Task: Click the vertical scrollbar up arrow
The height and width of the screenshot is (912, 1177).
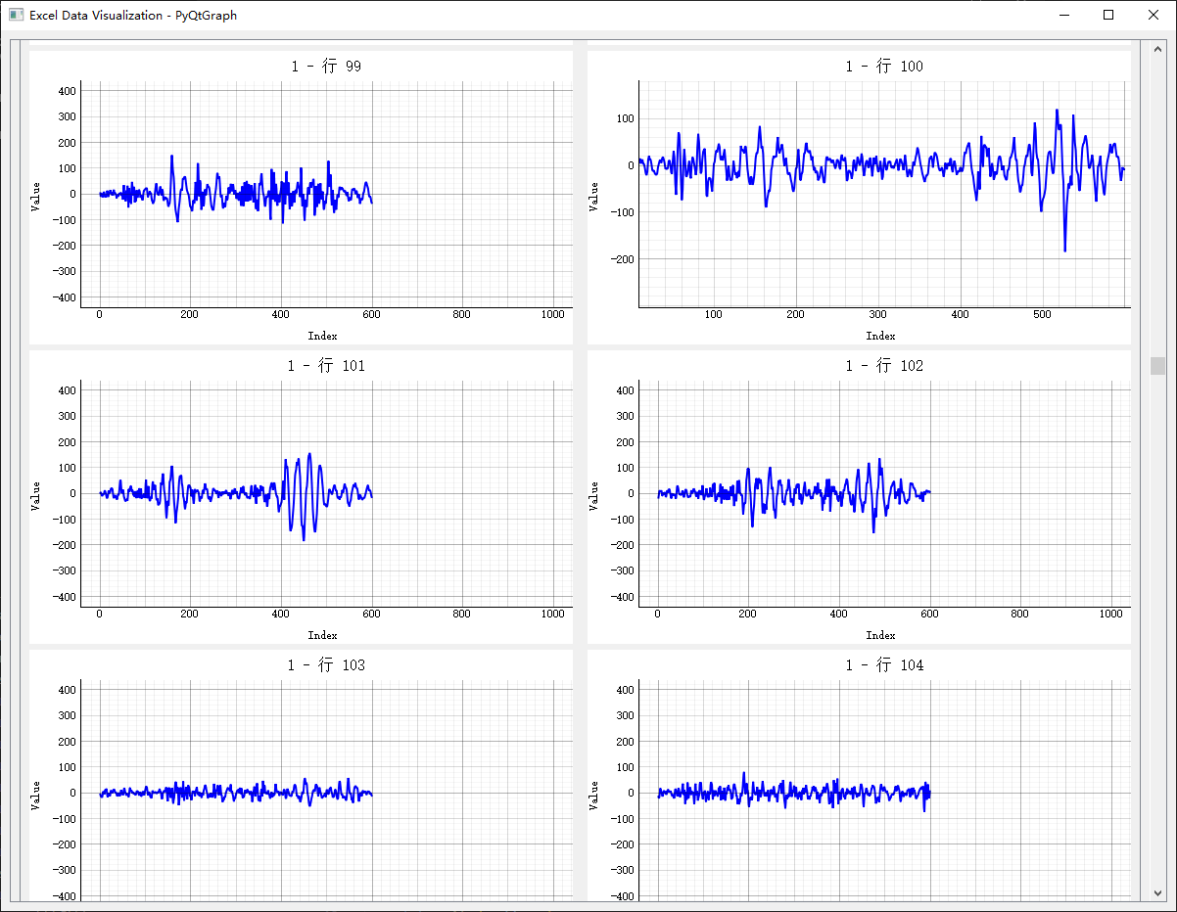Action: 1158,48
